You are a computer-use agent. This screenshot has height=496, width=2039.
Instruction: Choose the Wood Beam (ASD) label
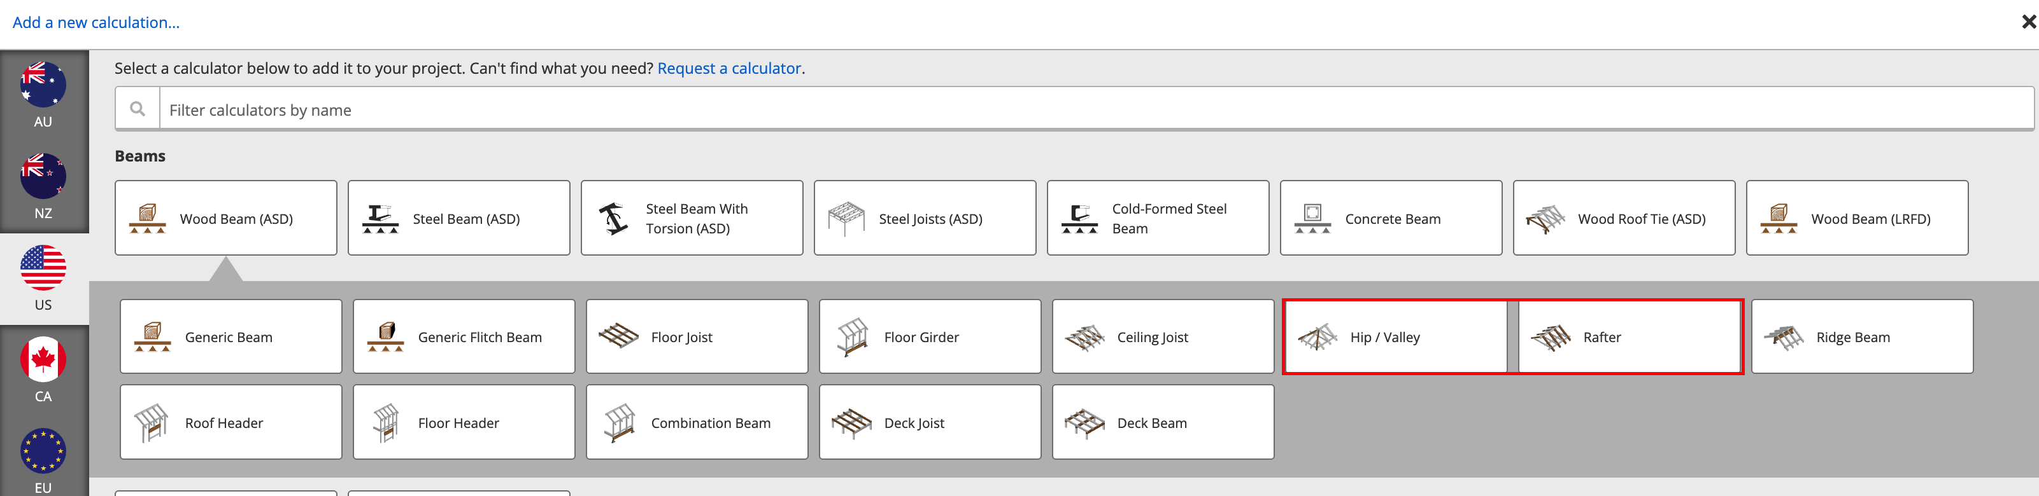[x=236, y=219]
